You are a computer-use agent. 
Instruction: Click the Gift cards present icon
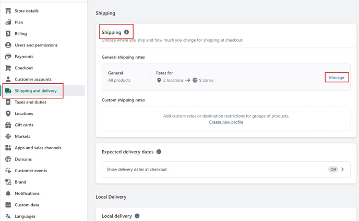(x=8, y=125)
